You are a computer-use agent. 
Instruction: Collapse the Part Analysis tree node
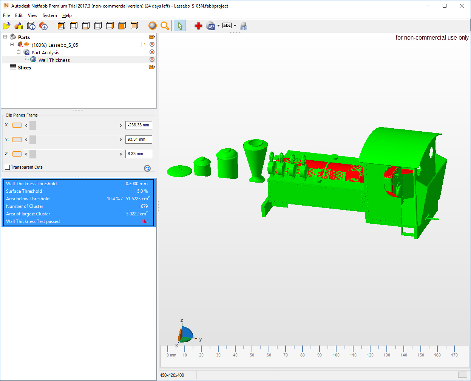pyautogui.click(x=19, y=52)
